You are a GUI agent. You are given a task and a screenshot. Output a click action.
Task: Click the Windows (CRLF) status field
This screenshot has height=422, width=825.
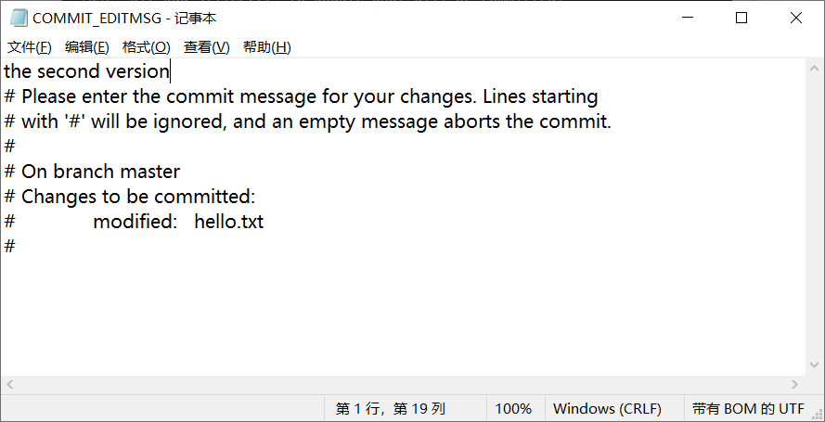pyautogui.click(x=607, y=408)
